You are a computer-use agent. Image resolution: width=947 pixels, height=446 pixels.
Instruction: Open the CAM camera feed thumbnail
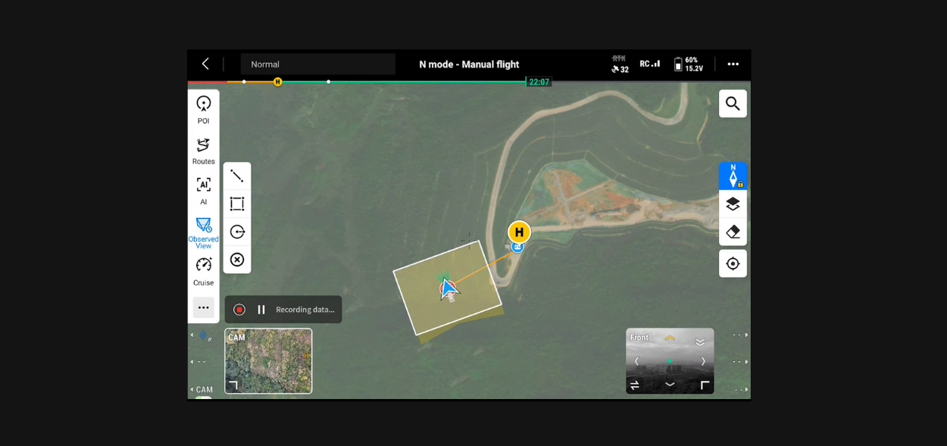tap(268, 361)
